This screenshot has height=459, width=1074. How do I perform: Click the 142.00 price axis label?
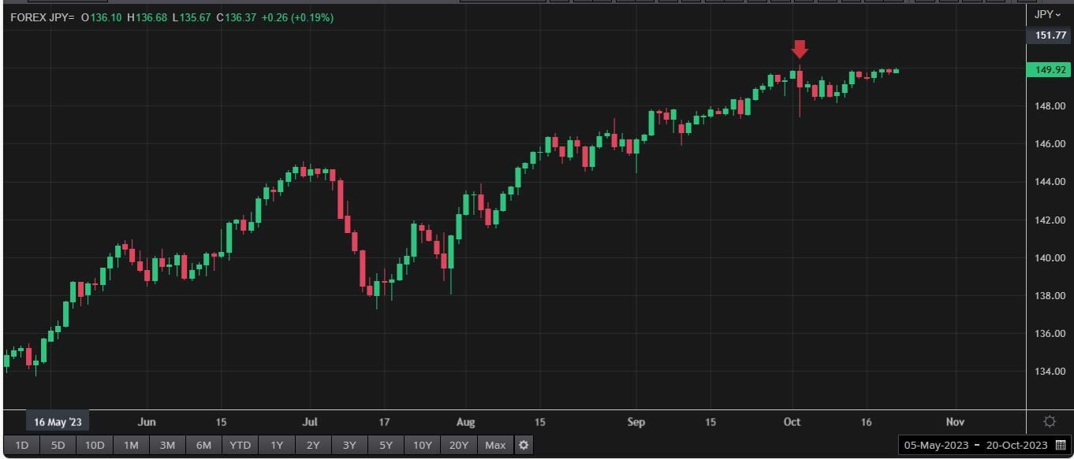1050,220
